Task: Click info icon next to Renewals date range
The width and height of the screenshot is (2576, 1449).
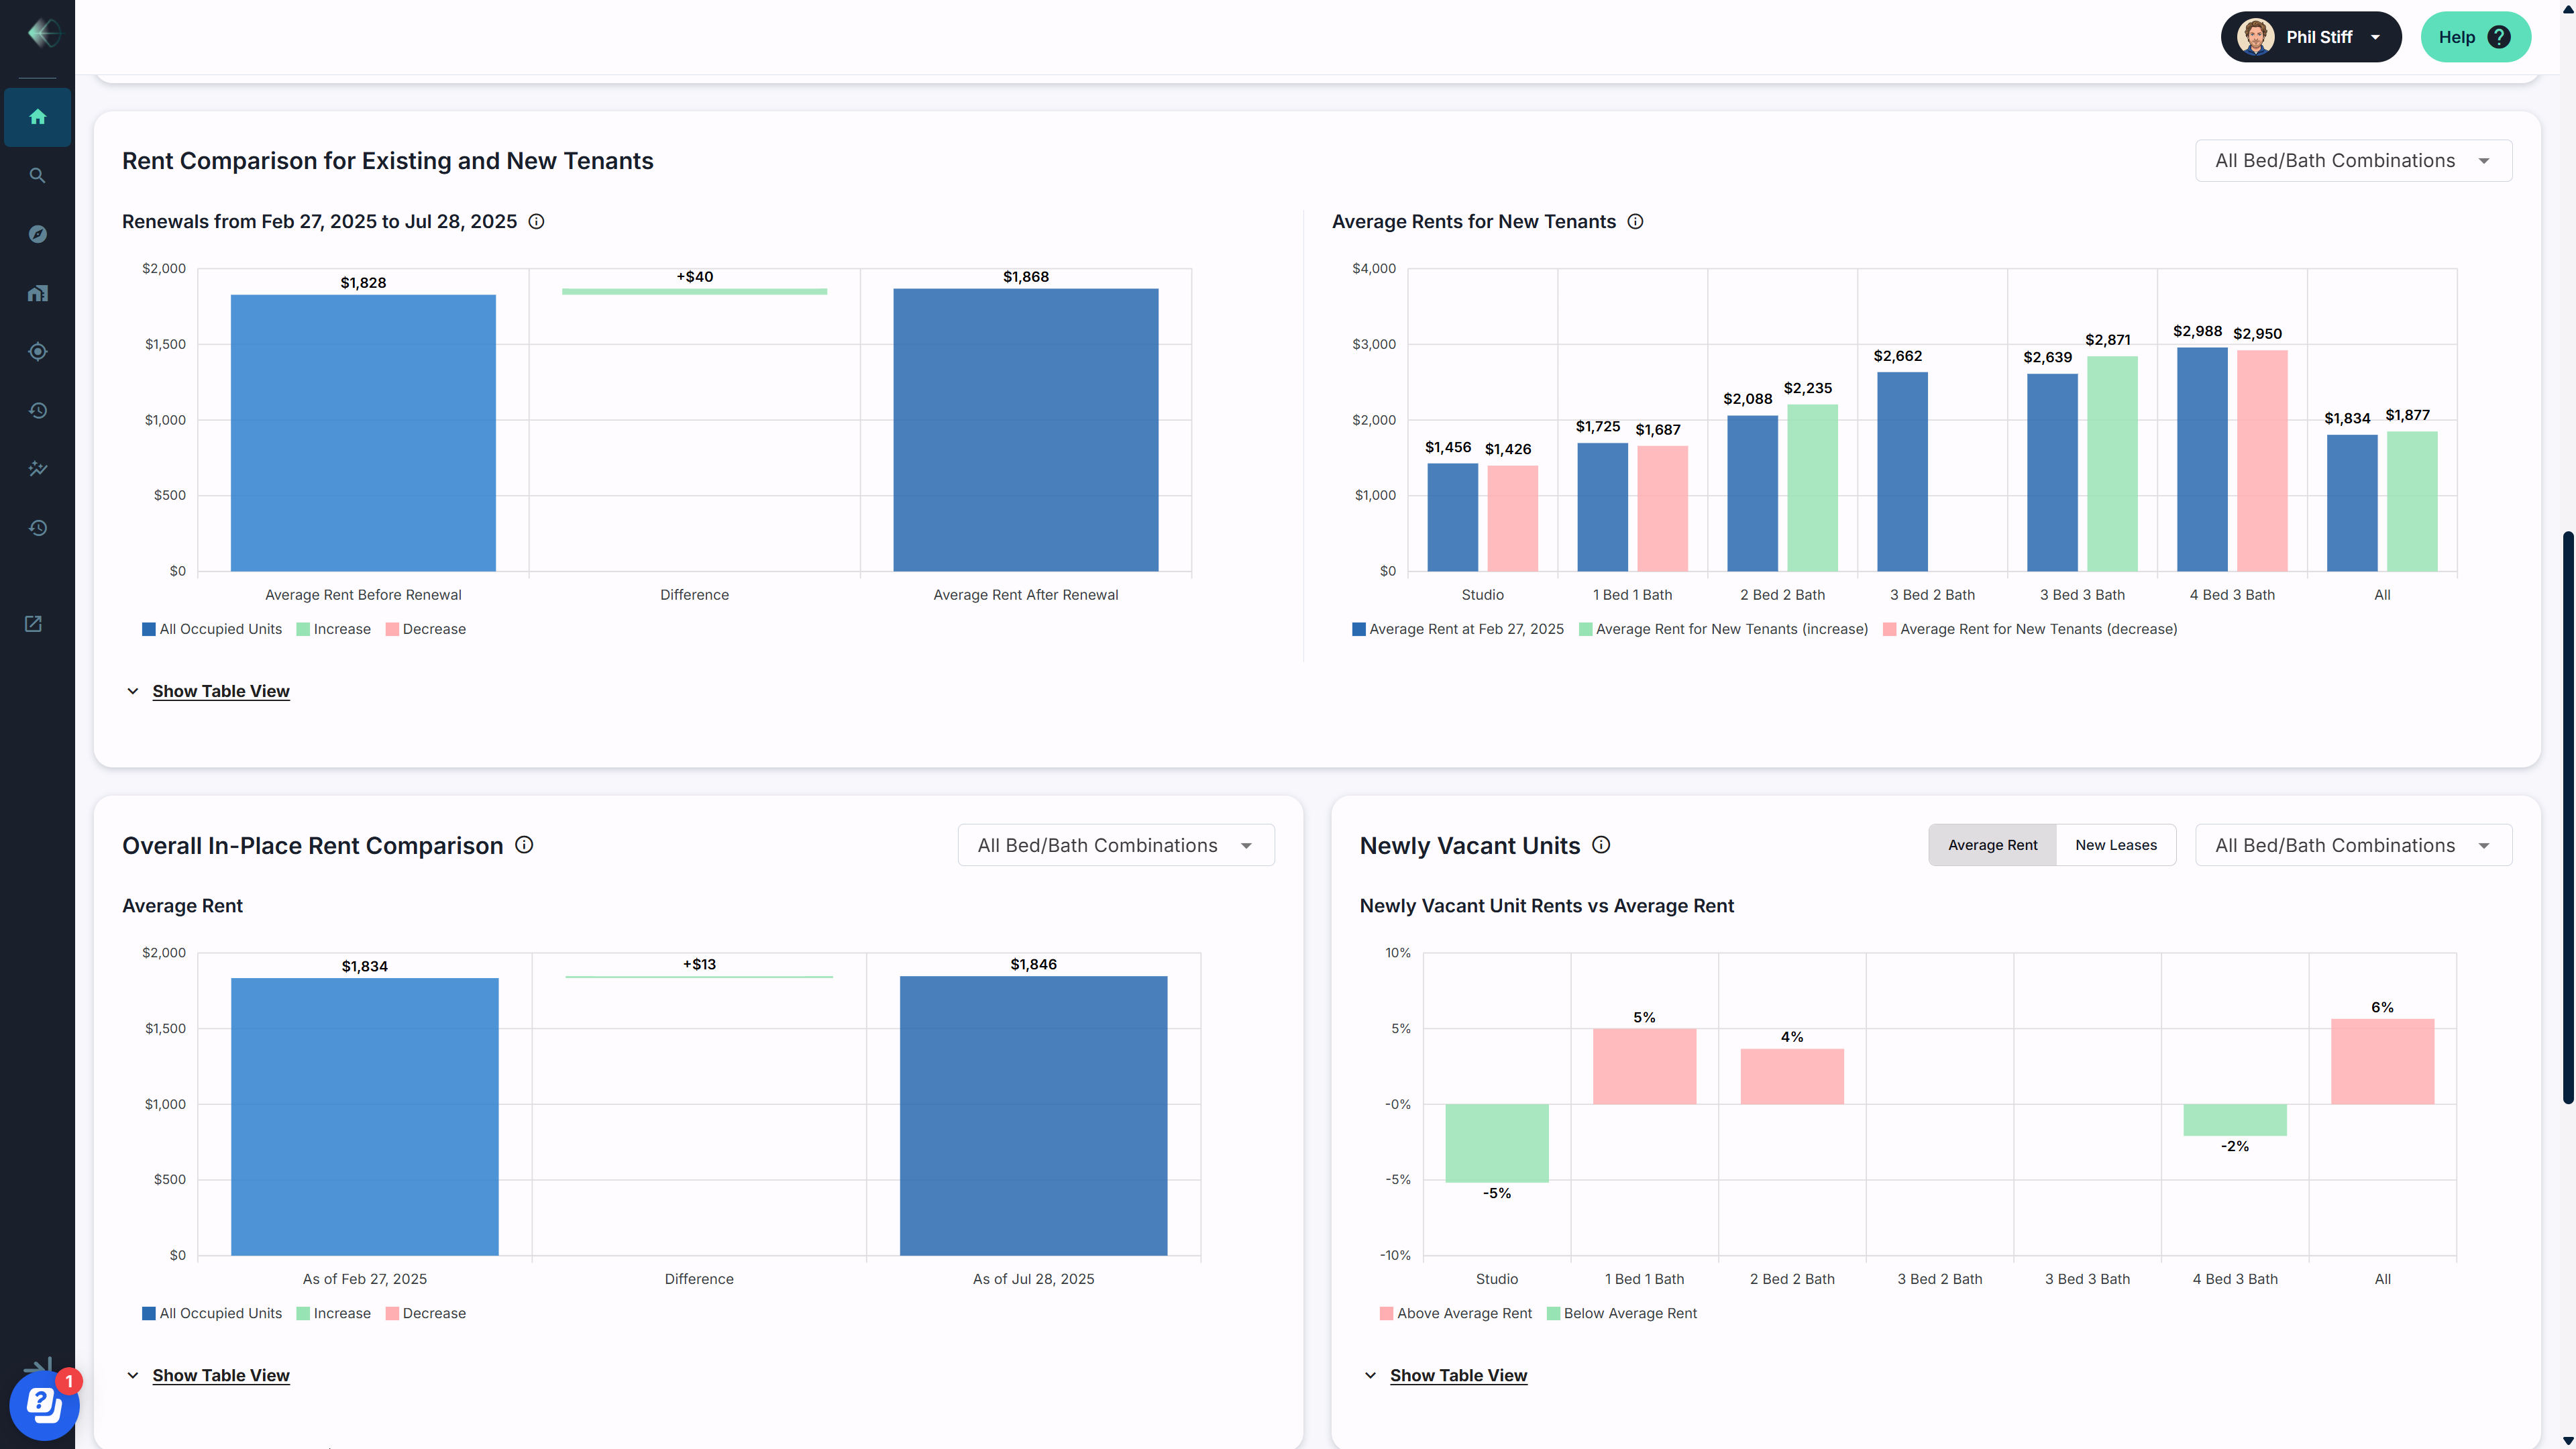Action: pos(536,222)
